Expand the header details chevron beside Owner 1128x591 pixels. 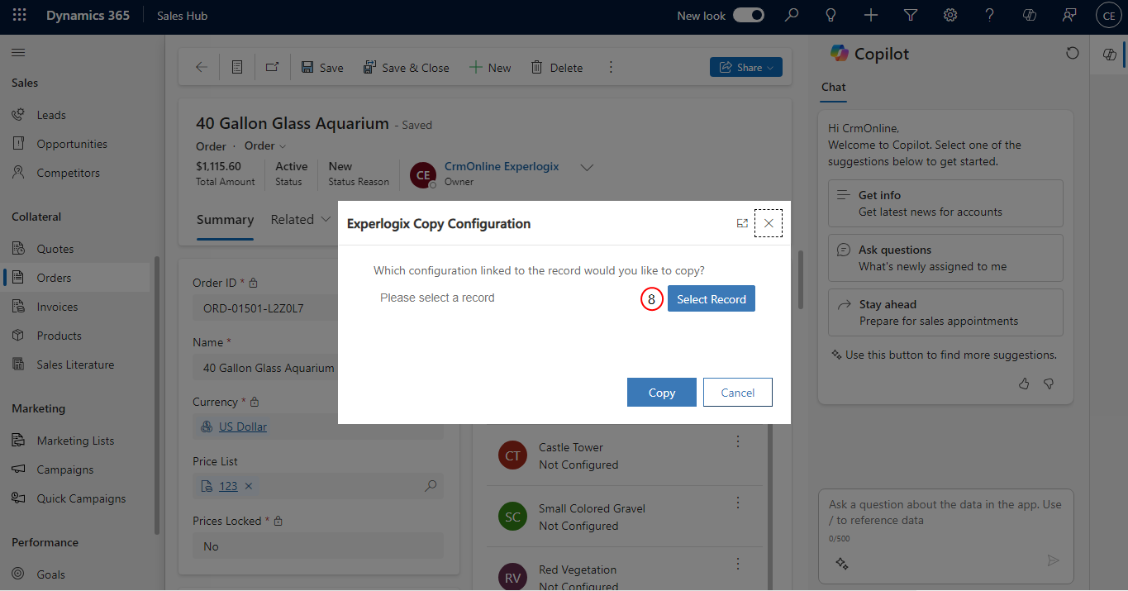tap(587, 168)
